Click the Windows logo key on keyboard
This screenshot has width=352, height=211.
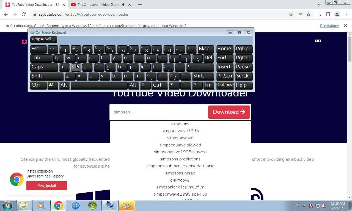[x=53, y=85]
